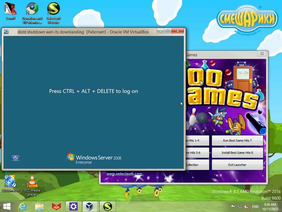Viewport: 282px width, 212px height.
Task: Click the partially hidden Hits 5-6 button
Action: pos(197,153)
